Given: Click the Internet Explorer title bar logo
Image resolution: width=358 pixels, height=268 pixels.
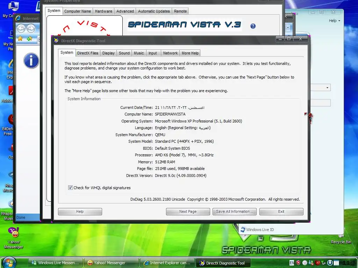Looking at the screenshot, I should tap(18, 18).
